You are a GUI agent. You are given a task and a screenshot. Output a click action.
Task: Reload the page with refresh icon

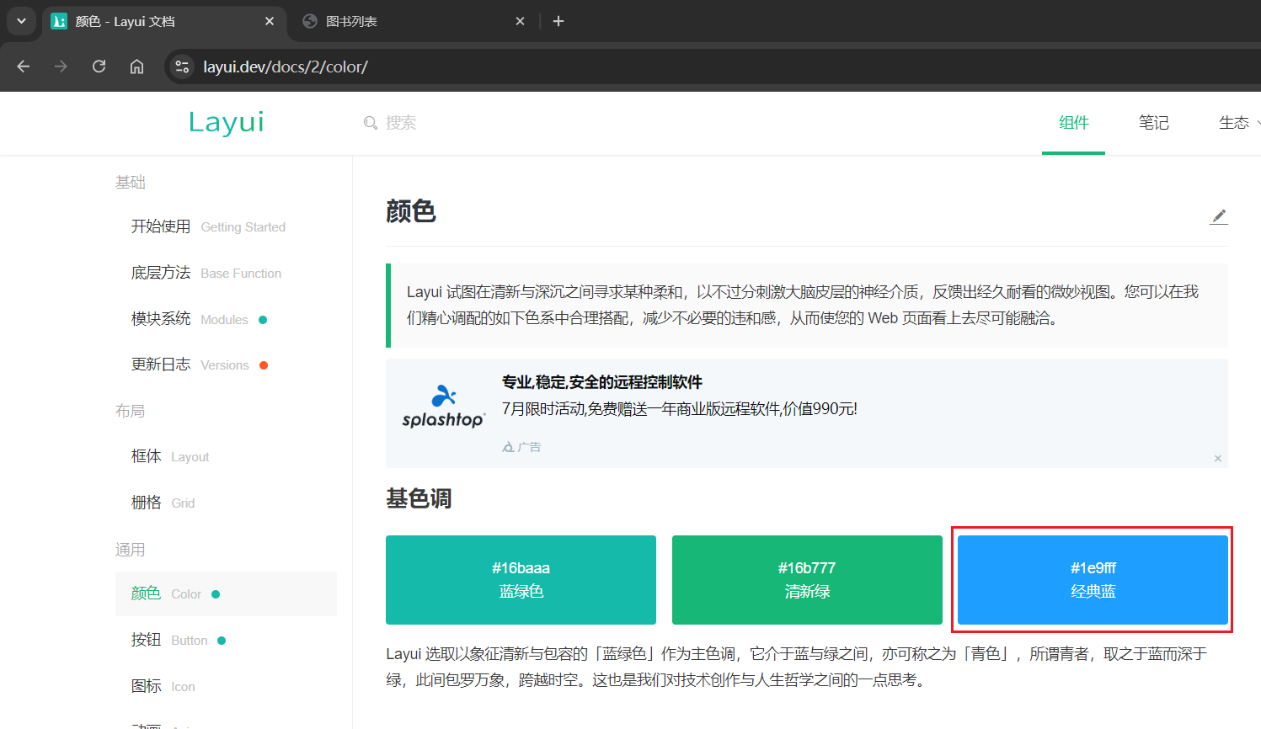click(99, 67)
